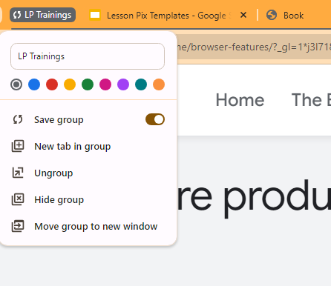Choose the yellow group color
This screenshot has height=286, width=331.
70,84
